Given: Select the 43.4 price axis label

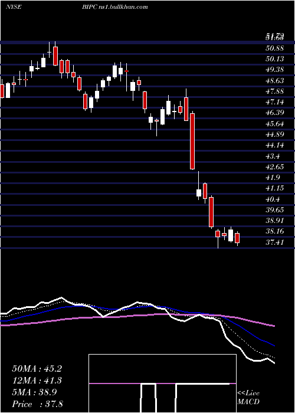Looking at the screenshot, I should point(273,156).
